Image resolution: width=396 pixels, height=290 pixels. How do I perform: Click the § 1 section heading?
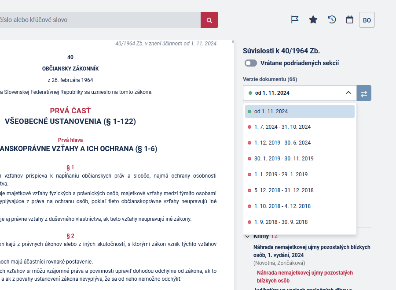point(70,167)
